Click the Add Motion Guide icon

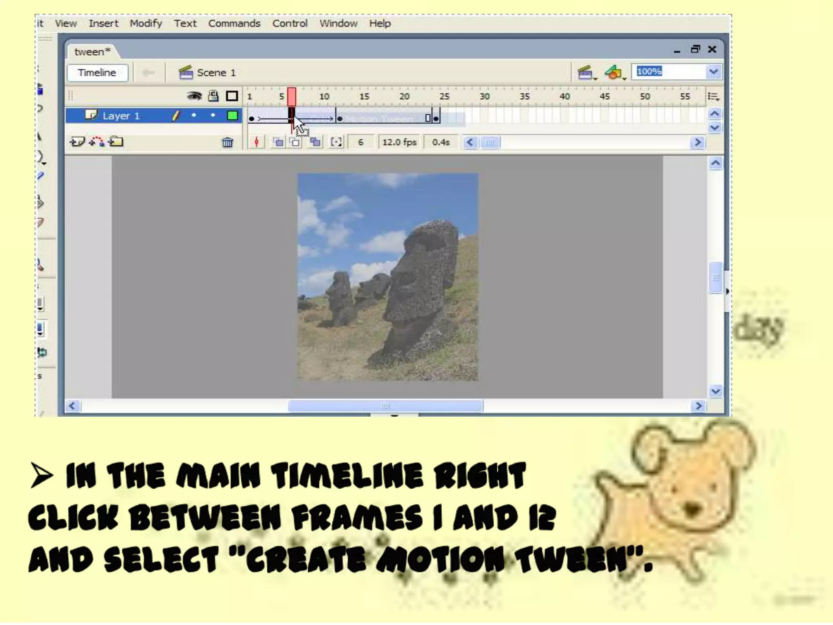[97, 142]
